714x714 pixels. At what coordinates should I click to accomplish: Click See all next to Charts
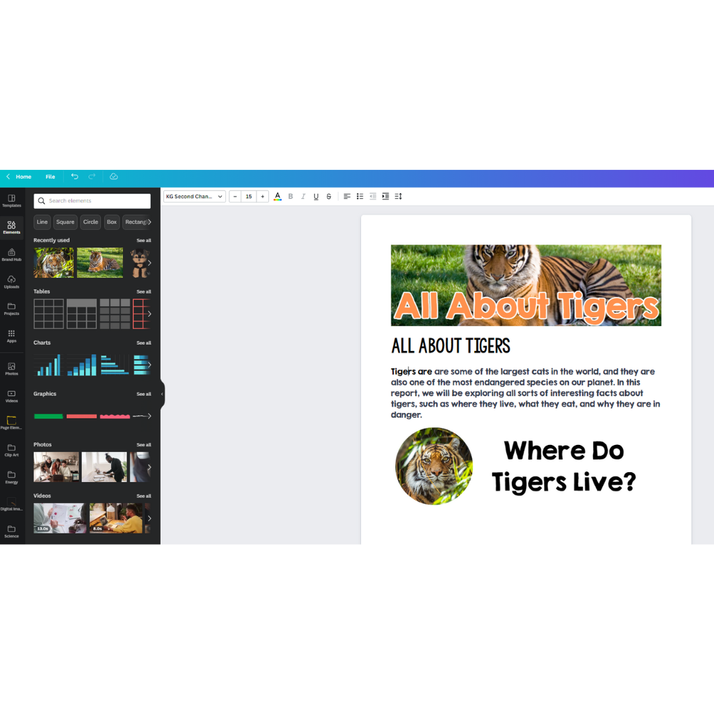click(143, 342)
